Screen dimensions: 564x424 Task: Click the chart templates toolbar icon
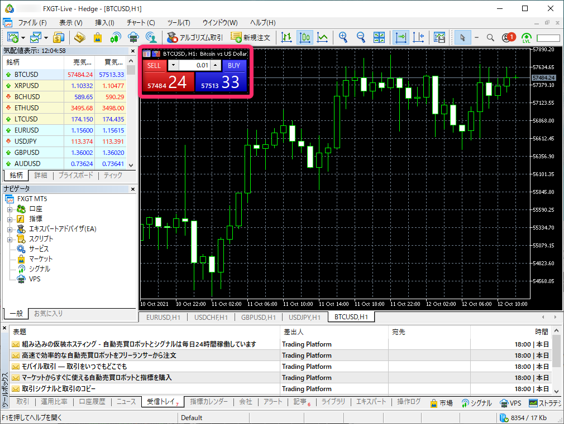point(439,37)
